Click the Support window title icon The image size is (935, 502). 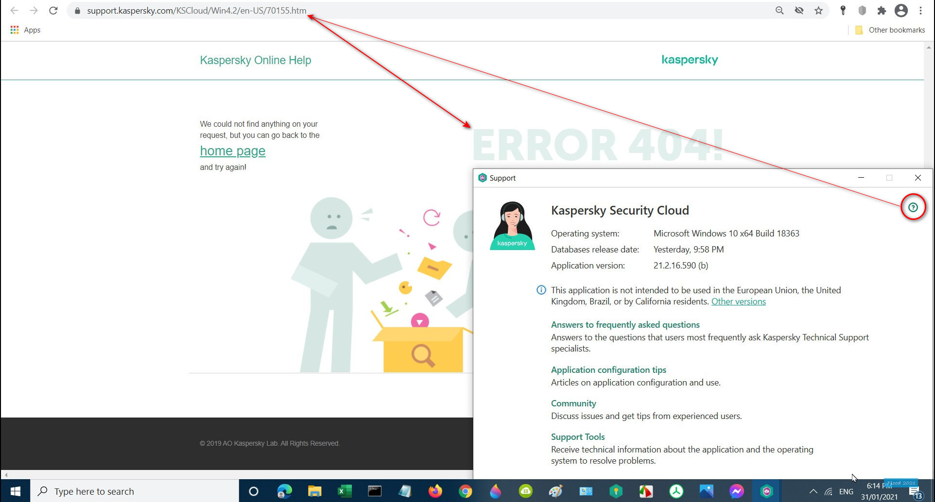483,178
